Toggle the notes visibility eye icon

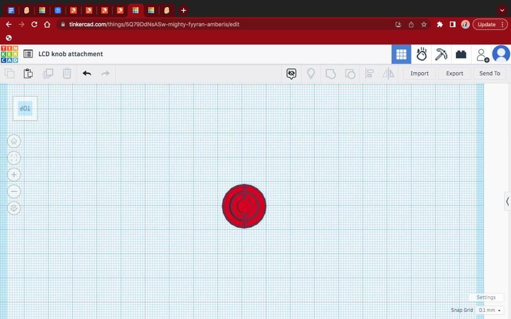(291, 74)
